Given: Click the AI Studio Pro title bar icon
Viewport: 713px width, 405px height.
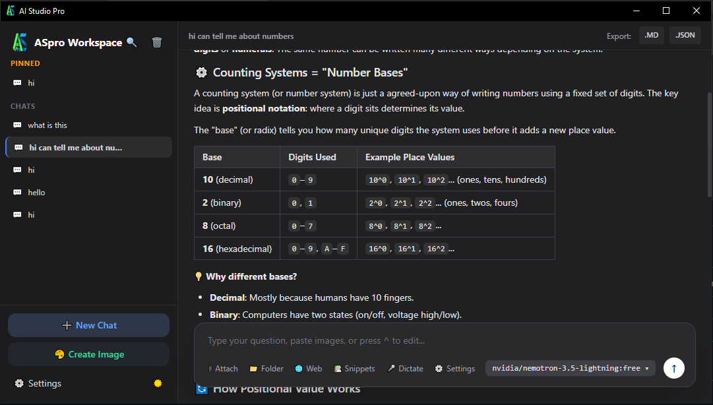Looking at the screenshot, I should 10,11.
